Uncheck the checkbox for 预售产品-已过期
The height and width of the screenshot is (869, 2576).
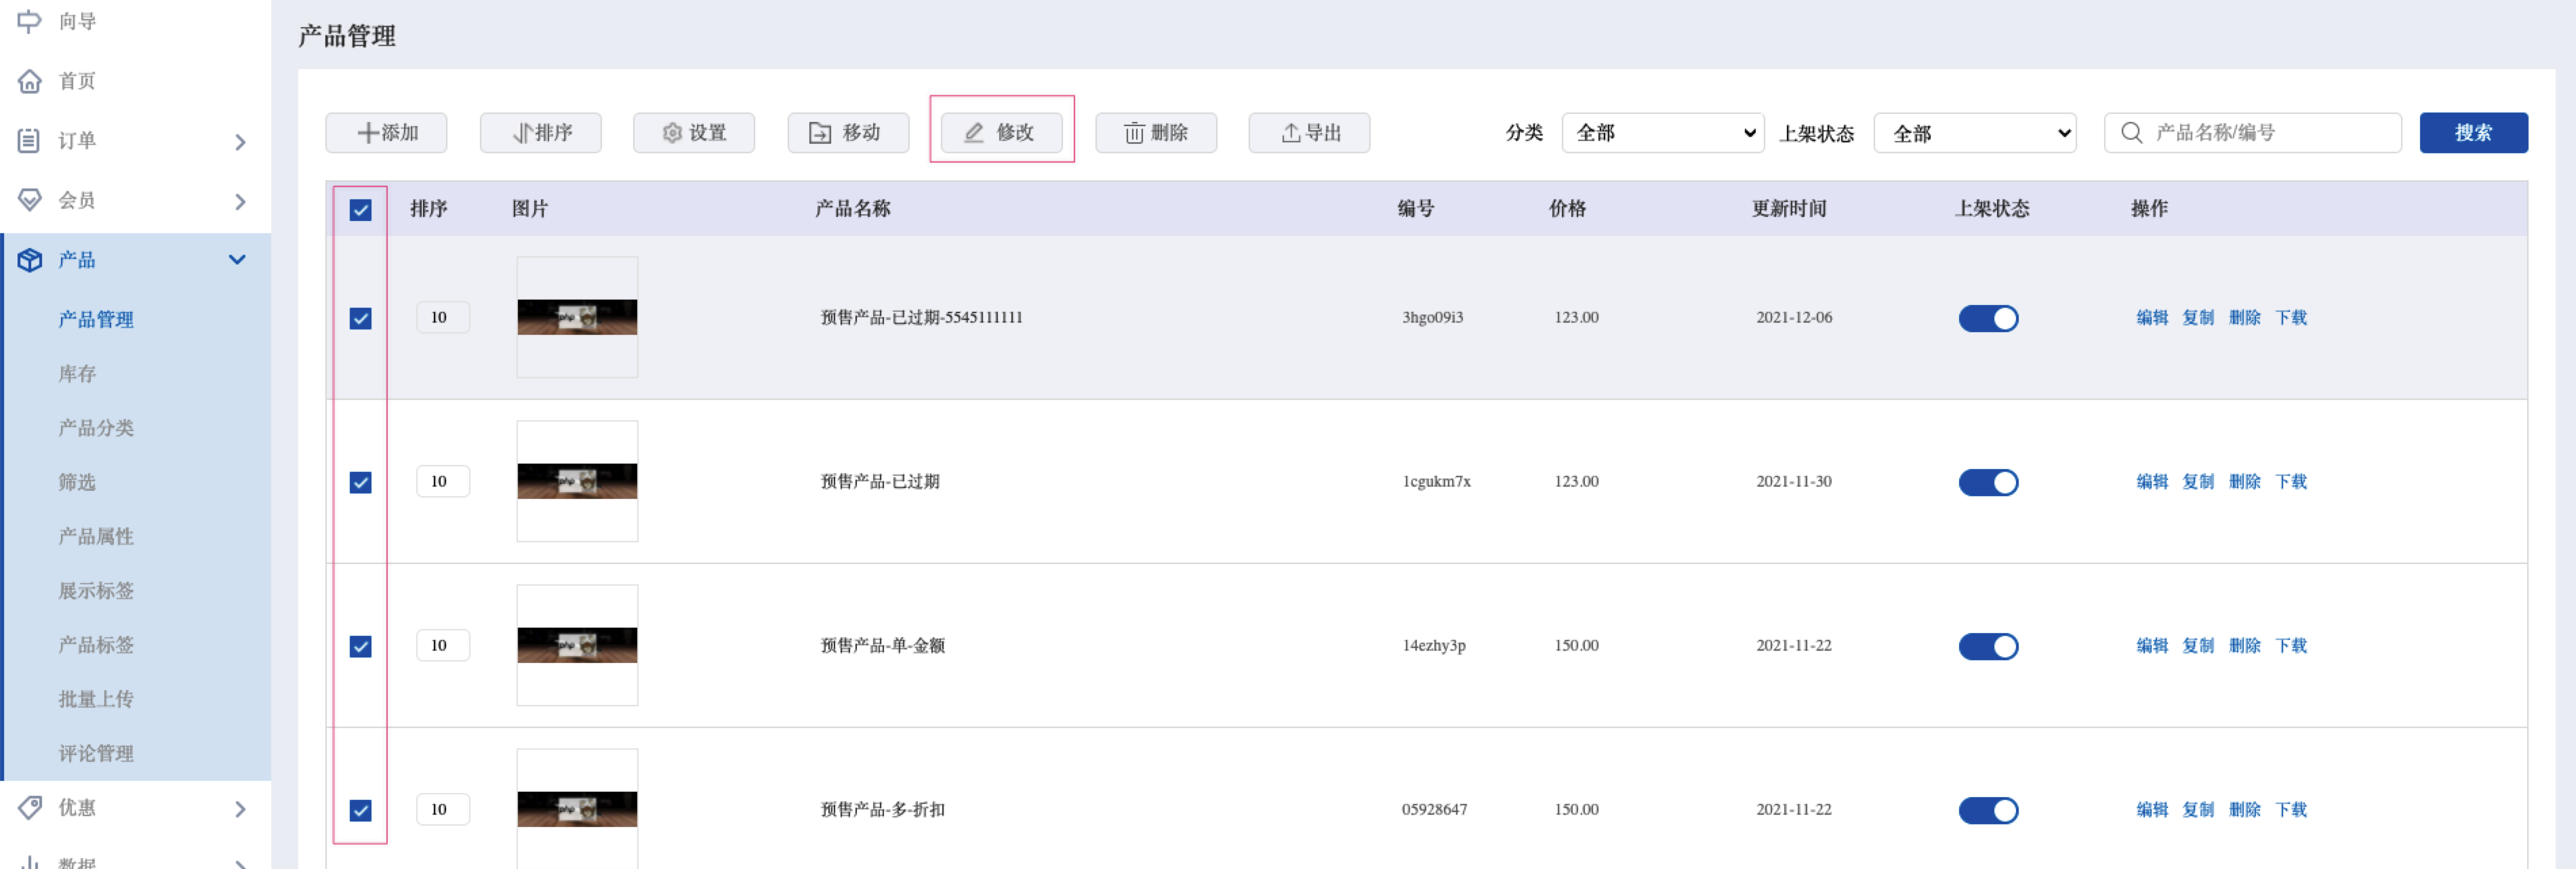pos(360,483)
